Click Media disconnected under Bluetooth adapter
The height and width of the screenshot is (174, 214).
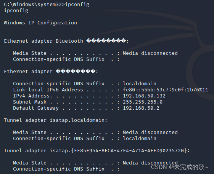pos(150,53)
